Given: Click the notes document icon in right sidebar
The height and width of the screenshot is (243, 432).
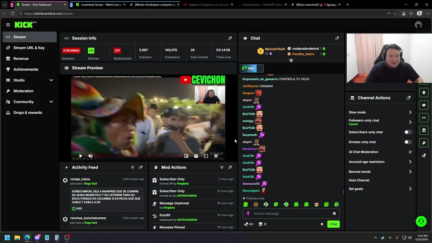Looking at the screenshot, I should point(424,92).
